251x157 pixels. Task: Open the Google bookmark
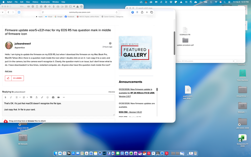[x=58, y=17]
